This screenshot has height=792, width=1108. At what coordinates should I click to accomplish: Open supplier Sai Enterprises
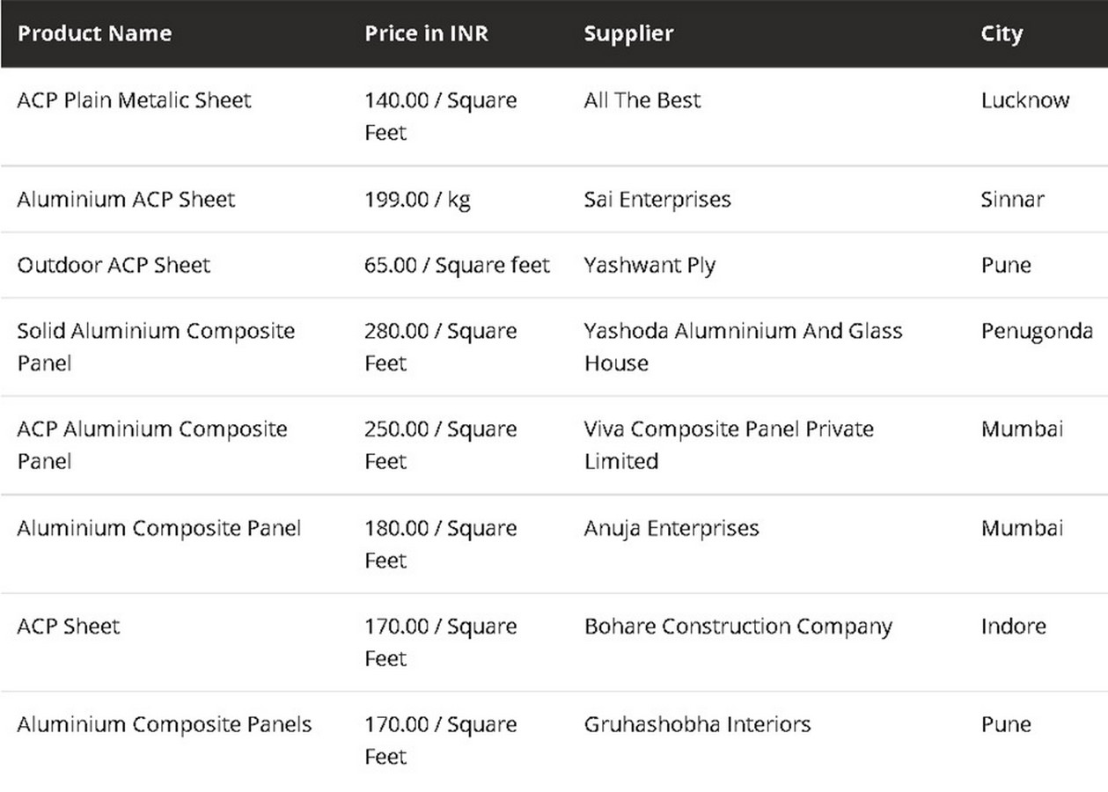pos(657,199)
